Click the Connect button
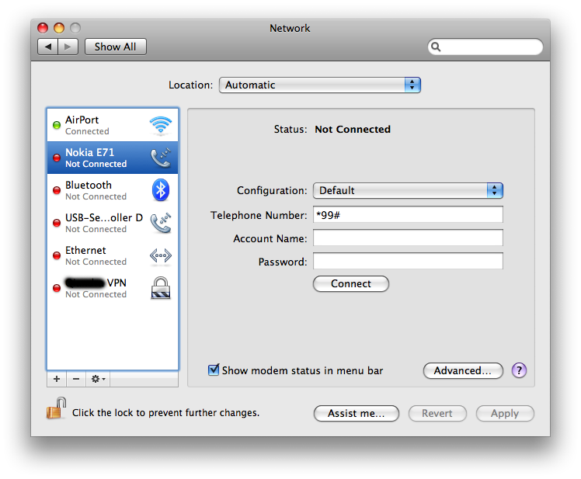581x479 pixels. [351, 284]
